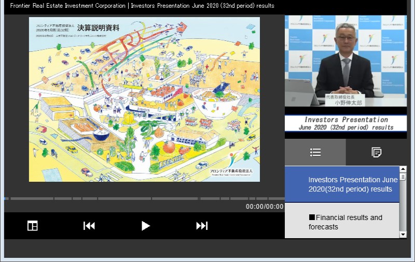Click the presenter video panel
Screen dimensions: 415x262
(x=345, y=61)
